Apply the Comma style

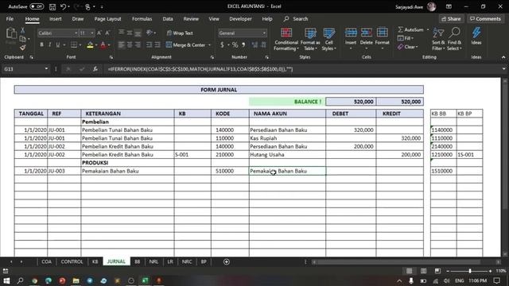tap(243, 44)
